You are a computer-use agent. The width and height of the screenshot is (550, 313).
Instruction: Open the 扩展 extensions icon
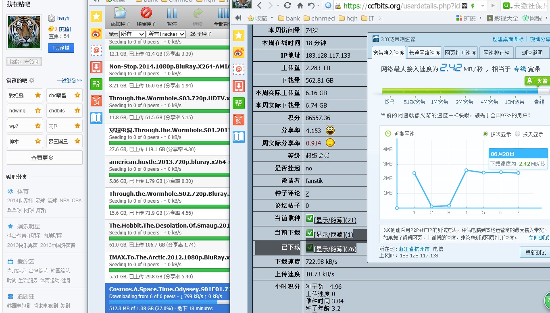pos(459,18)
